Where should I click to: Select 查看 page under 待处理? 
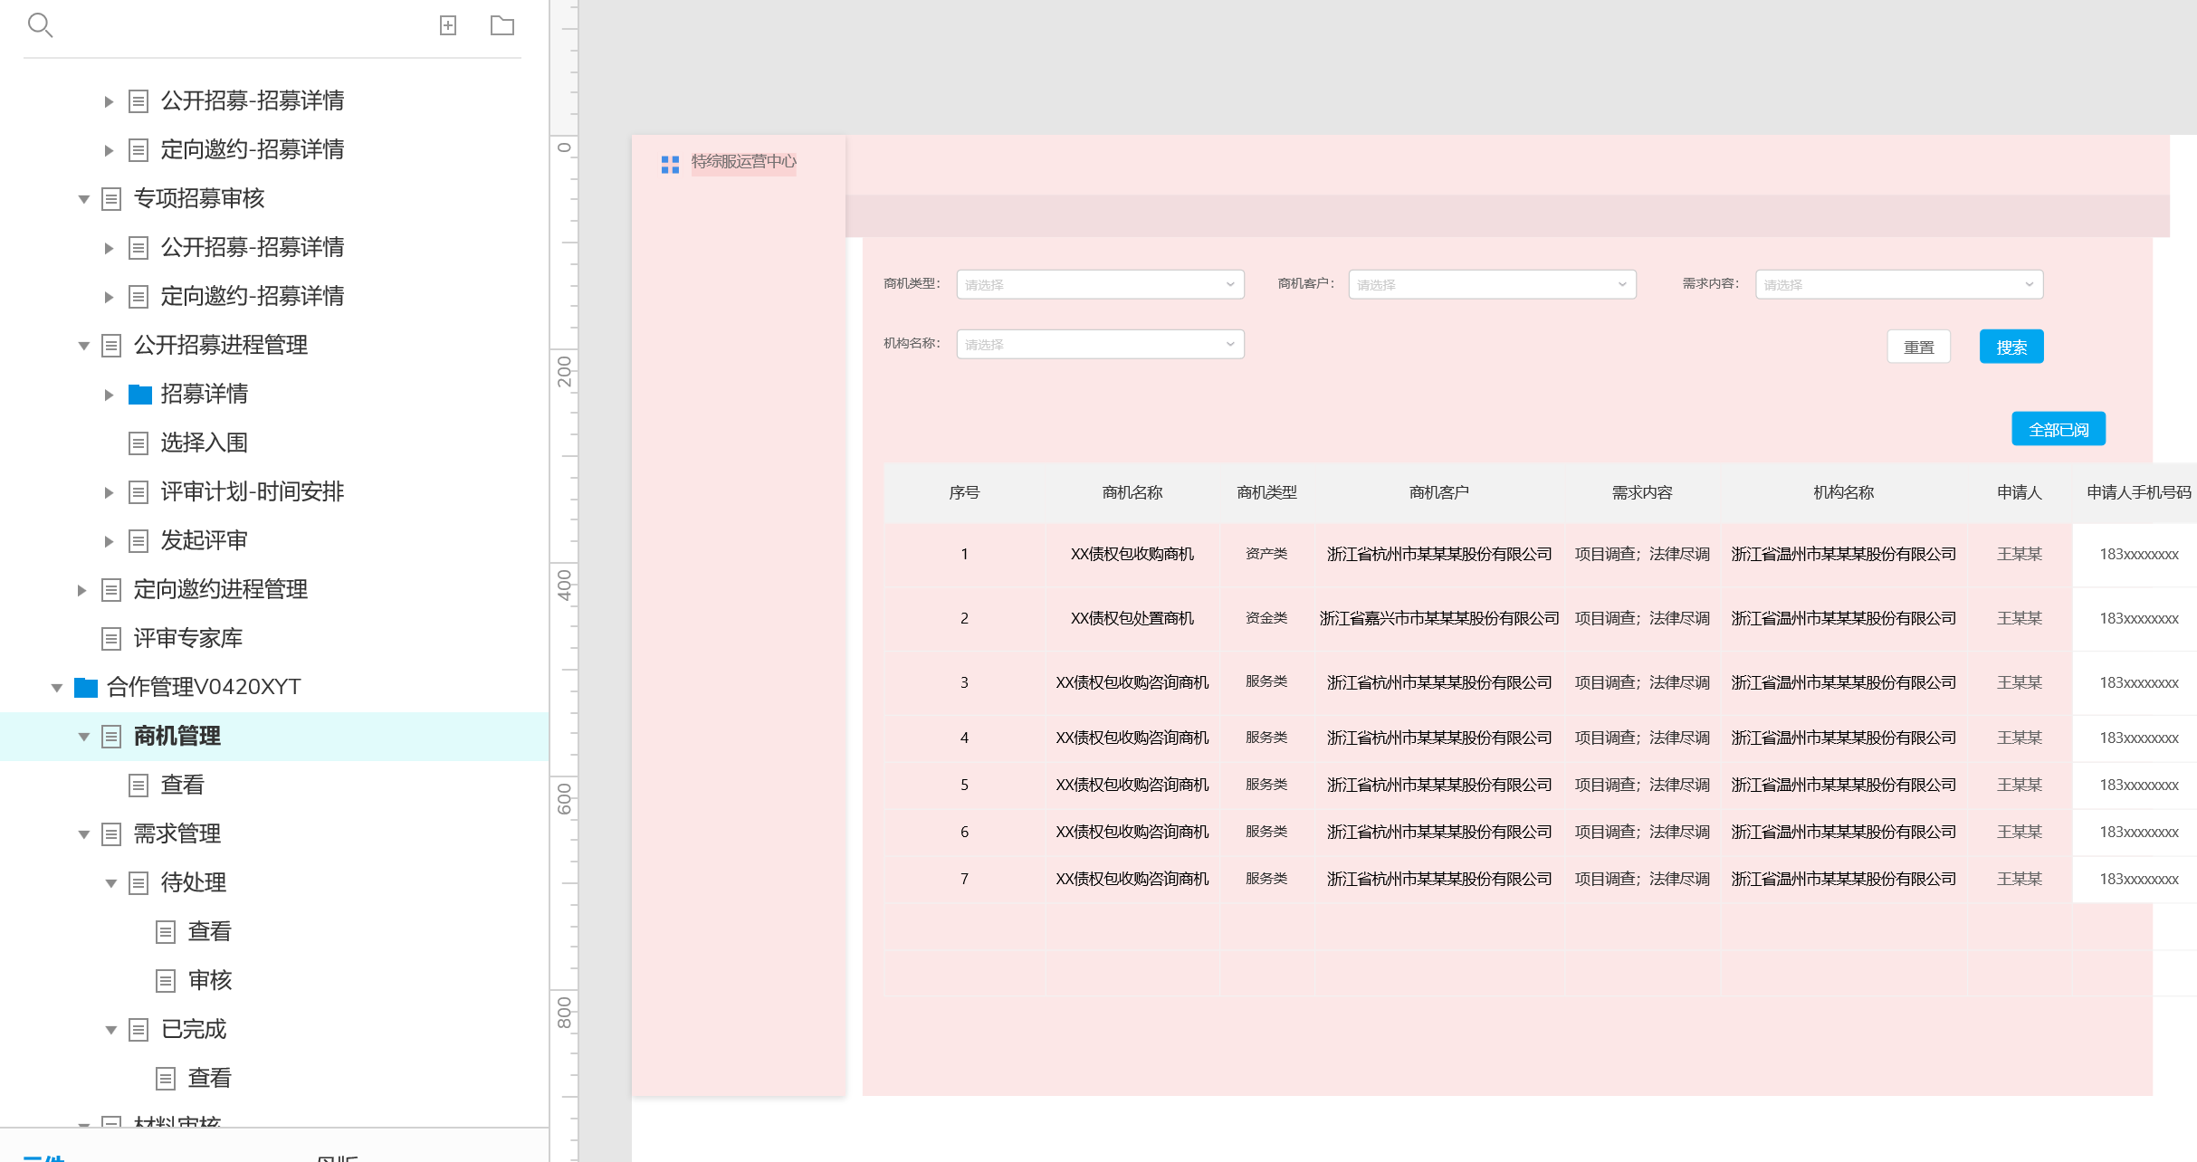(x=209, y=931)
